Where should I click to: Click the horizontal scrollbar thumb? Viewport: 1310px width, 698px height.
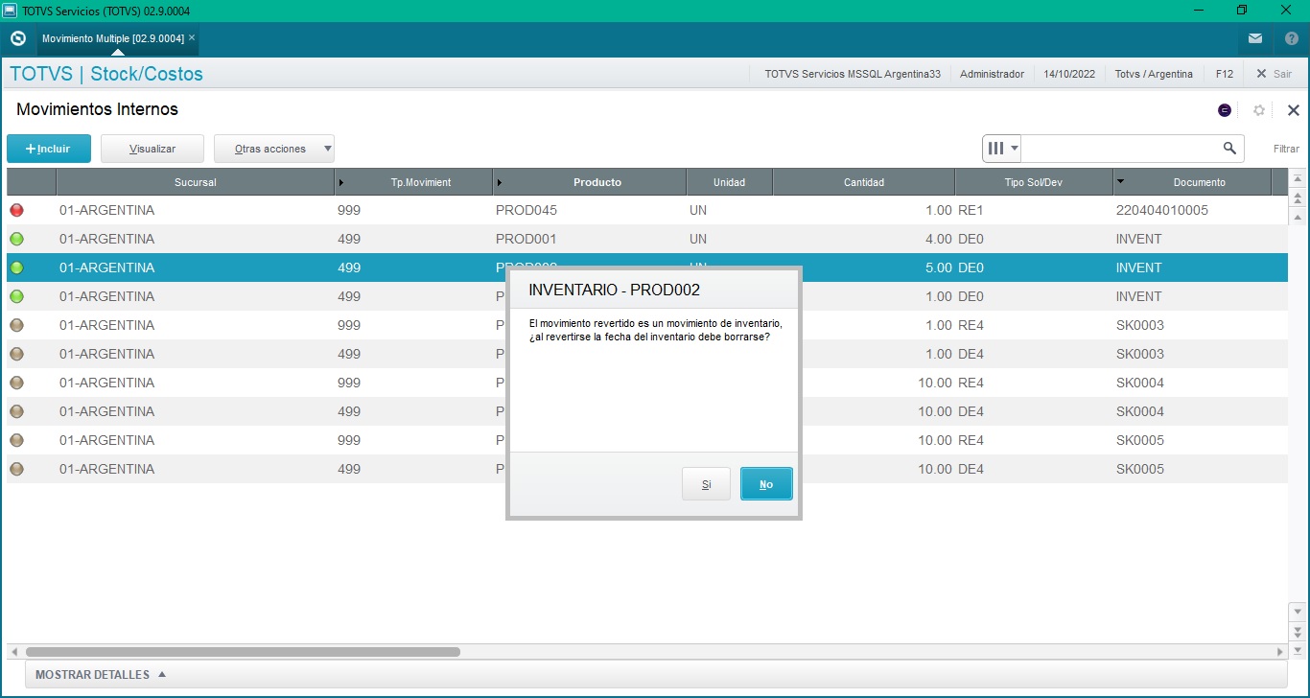(243, 652)
